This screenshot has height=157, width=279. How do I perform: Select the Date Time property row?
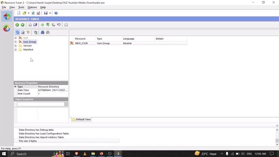coord(41,90)
